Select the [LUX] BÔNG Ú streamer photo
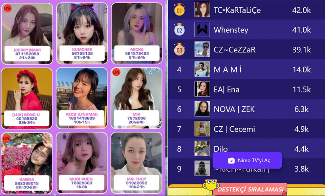 [x=27, y=98]
